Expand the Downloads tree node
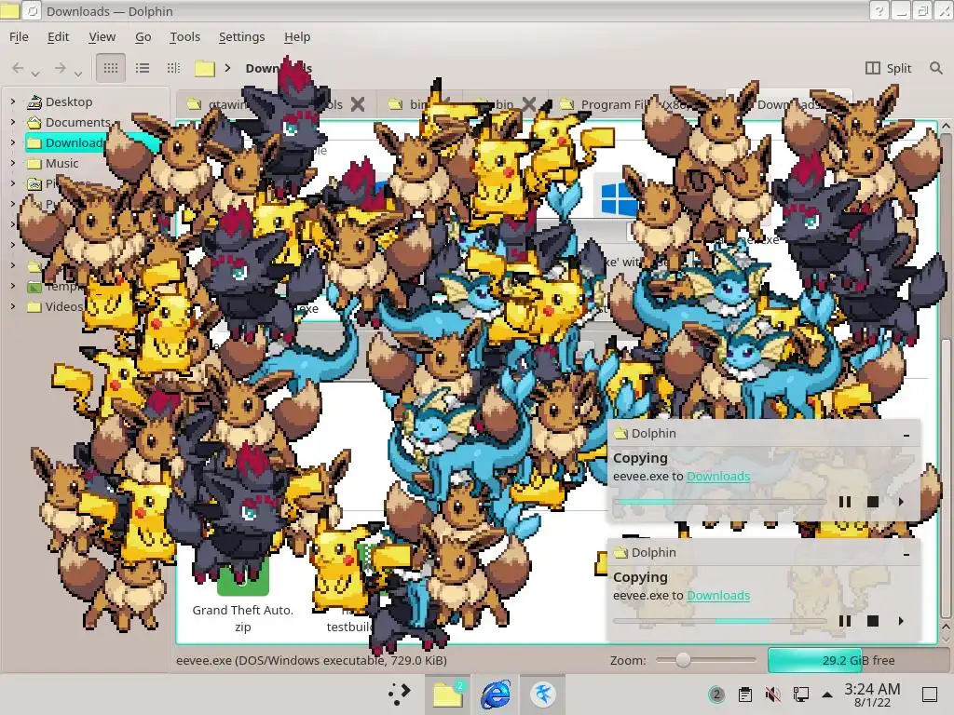Viewport: 954px width, 715px height. click(x=13, y=142)
